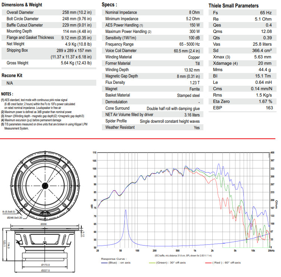Click the 'Dimensions & Weight' heading
Screen dimensions: 281x277
22,4
